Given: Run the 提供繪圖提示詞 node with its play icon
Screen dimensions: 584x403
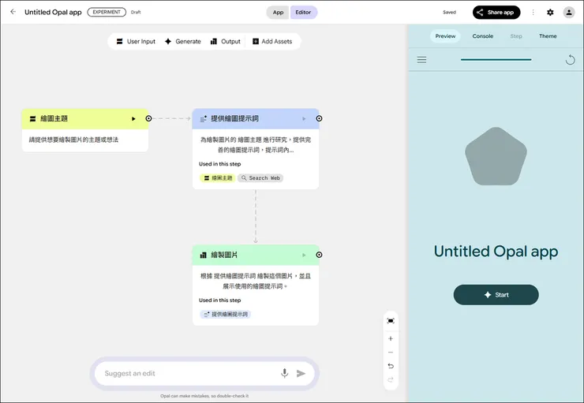Looking at the screenshot, I should (x=304, y=119).
